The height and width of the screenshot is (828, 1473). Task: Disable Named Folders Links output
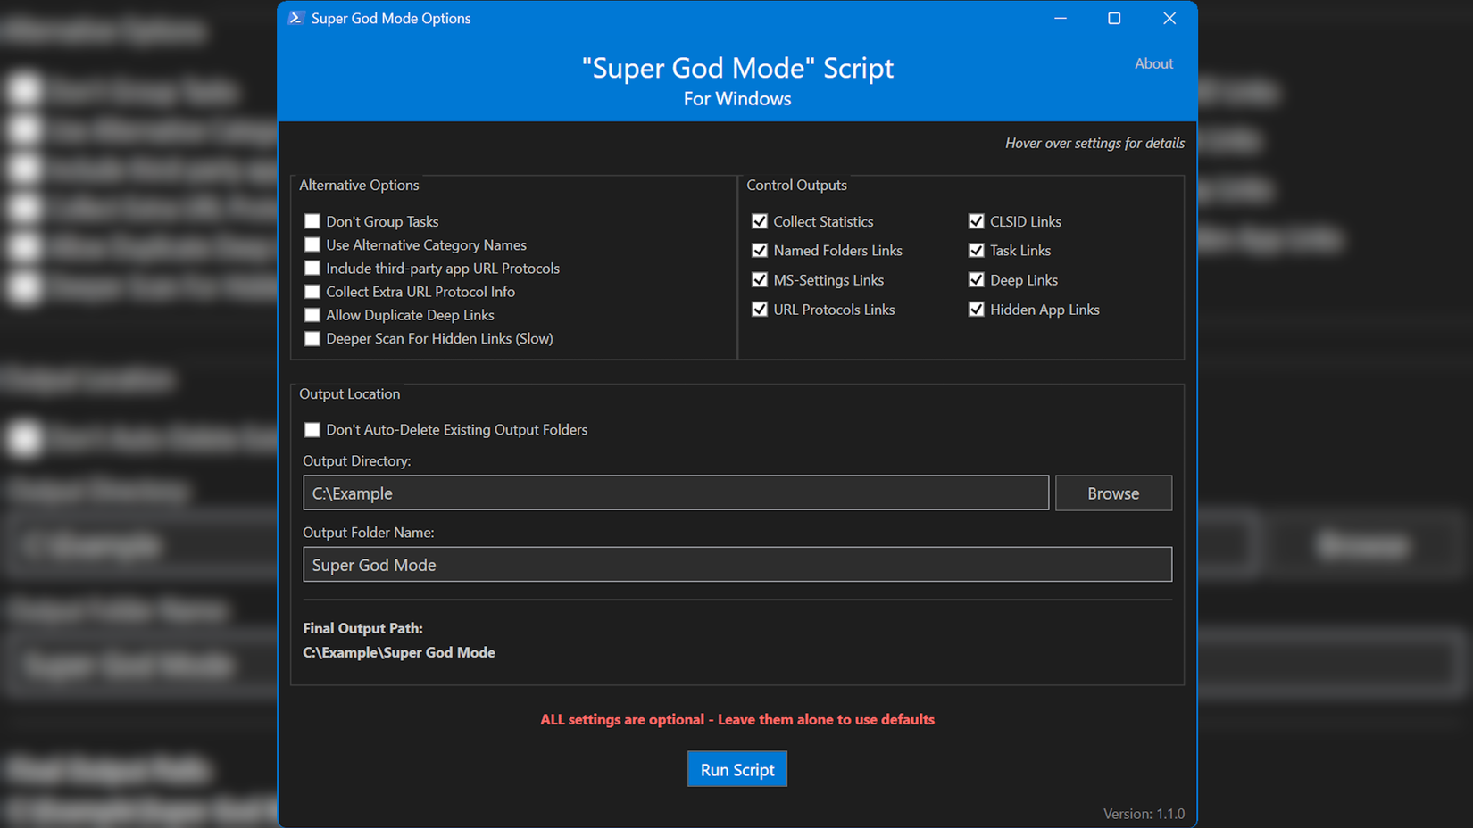[x=760, y=250]
